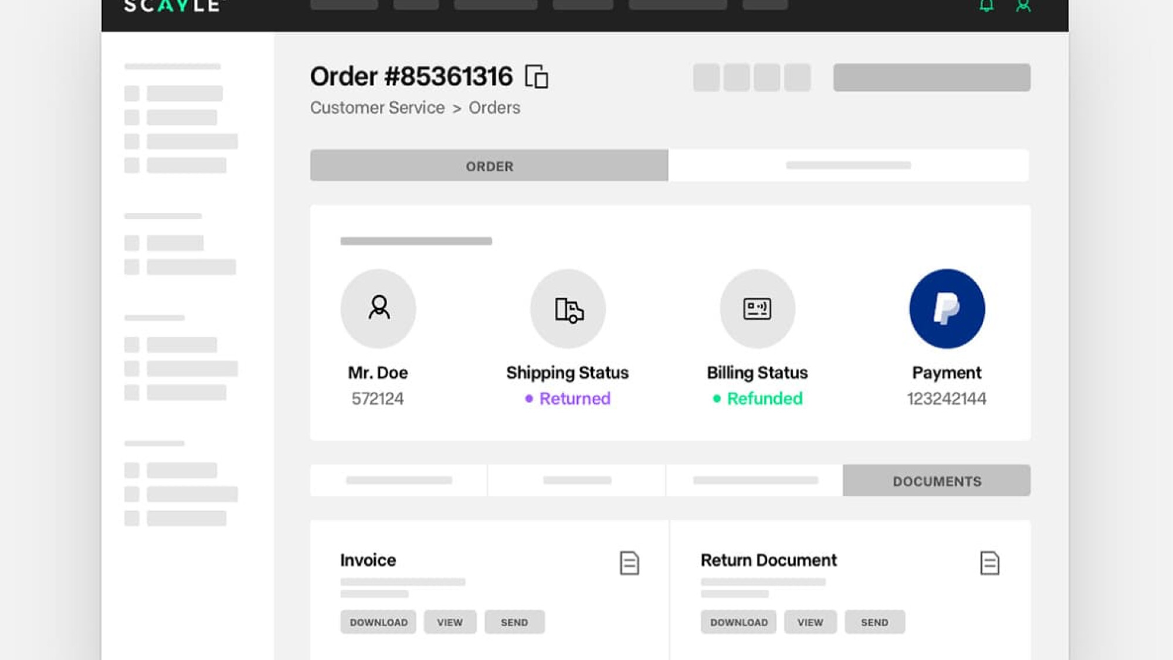Click the PayPal payment logo
Viewport: 1173px width, 660px height.
[947, 309]
